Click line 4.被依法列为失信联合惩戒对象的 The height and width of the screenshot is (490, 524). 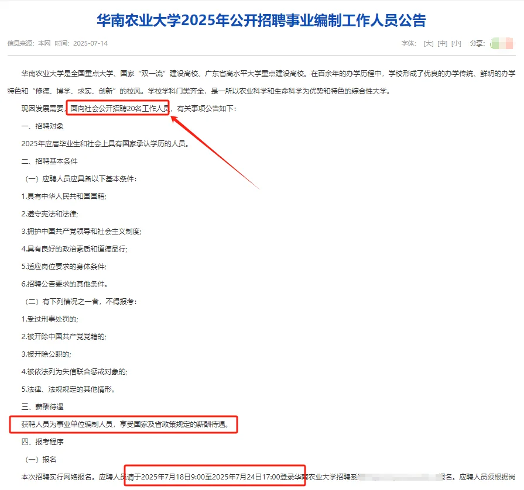point(74,372)
